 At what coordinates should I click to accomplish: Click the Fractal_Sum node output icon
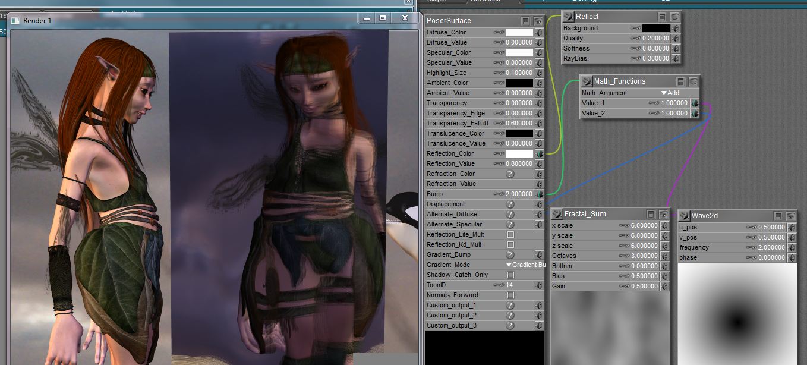pos(557,214)
